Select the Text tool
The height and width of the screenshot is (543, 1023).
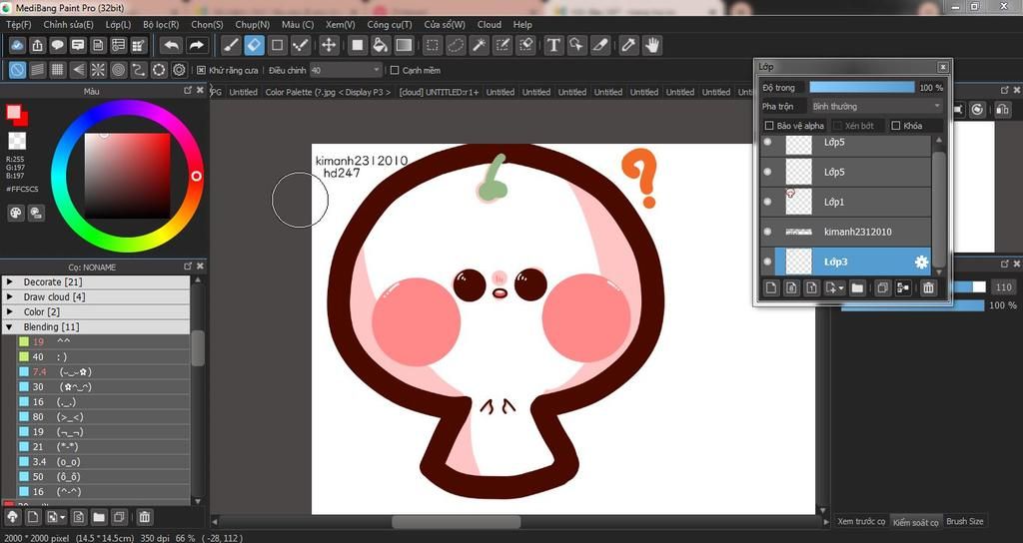click(553, 45)
